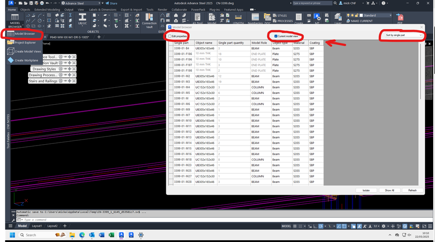Click the Microsoft Edge icon in taskbar
The image size is (435, 242).
[82, 235]
